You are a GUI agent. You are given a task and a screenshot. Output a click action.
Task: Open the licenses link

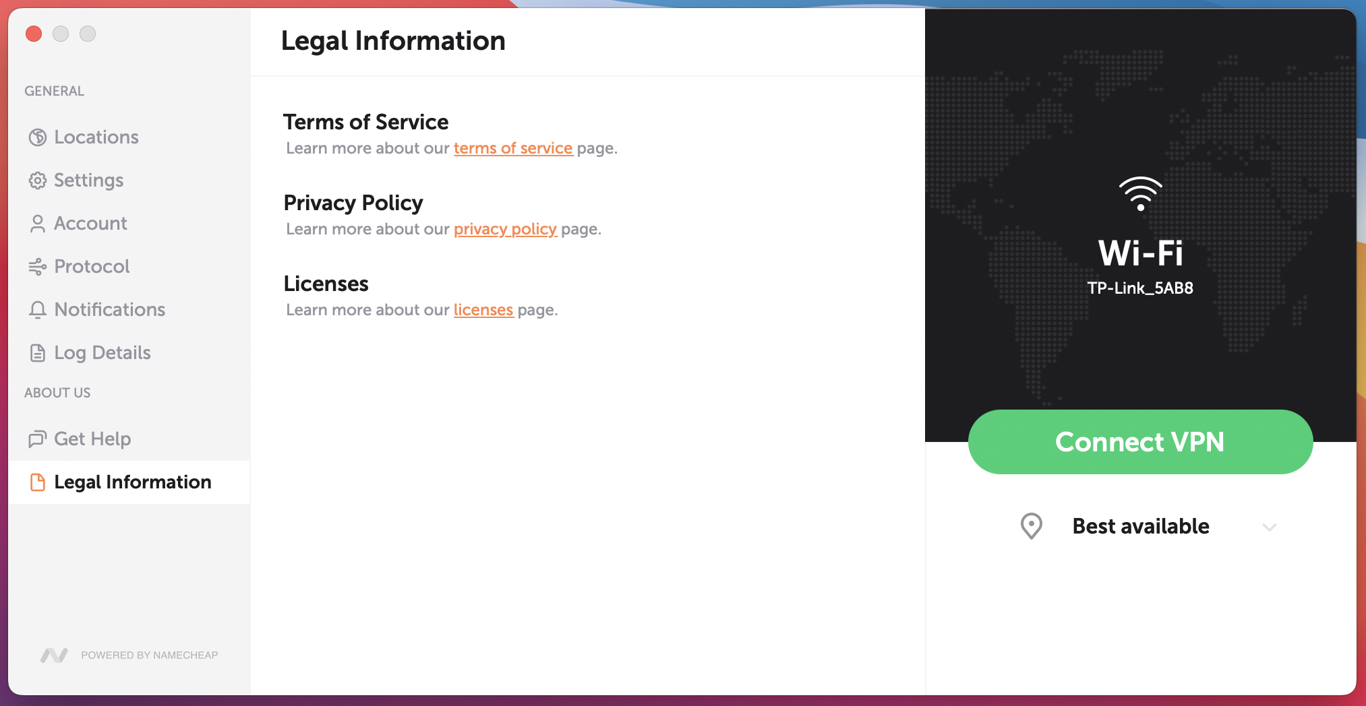(x=483, y=310)
